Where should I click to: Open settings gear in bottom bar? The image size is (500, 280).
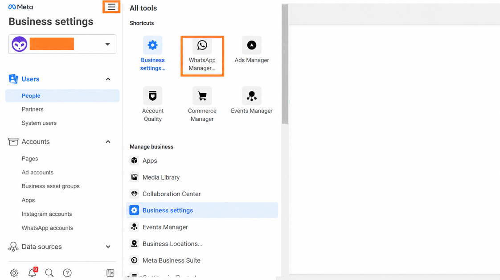[14, 273]
